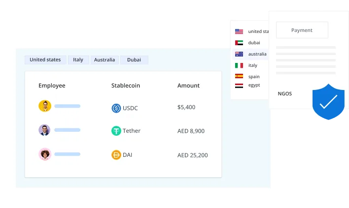Select the Australia tab
Image resolution: width=349 pixels, height=208 pixels.
(x=105, y=59)
